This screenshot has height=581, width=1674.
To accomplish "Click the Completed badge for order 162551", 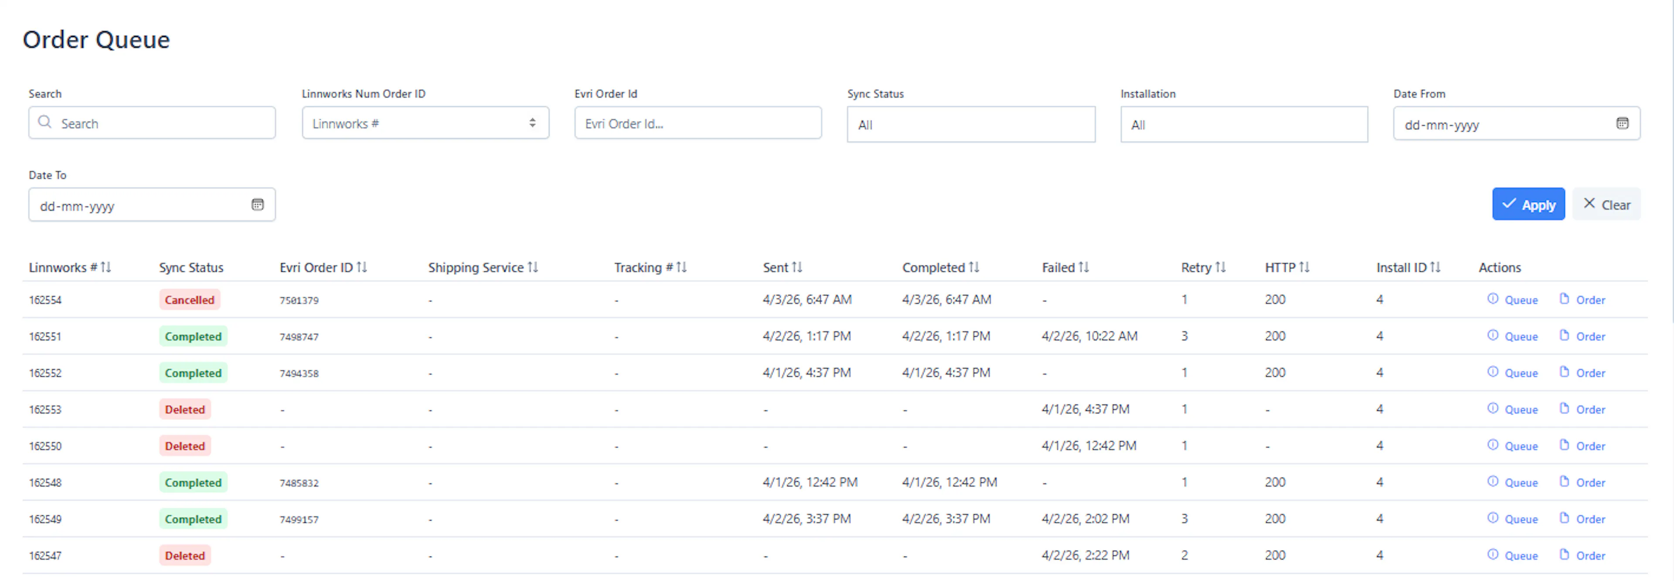I will [193, 336].
